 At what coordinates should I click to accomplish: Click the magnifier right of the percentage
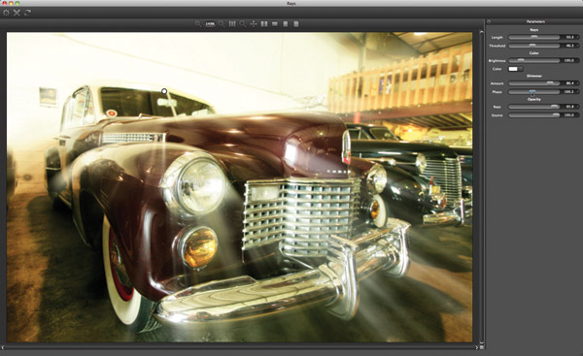point(222,23)
